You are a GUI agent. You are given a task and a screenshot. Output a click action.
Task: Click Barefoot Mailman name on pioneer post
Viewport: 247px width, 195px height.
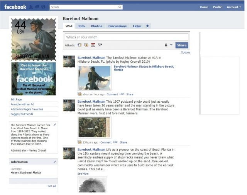point(91,150)
